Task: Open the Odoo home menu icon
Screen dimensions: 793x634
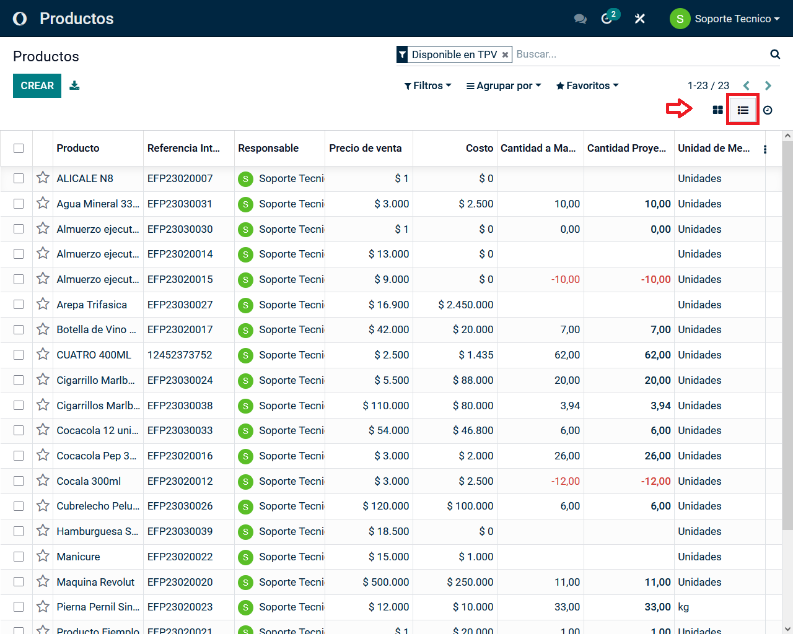Action: 20,19
